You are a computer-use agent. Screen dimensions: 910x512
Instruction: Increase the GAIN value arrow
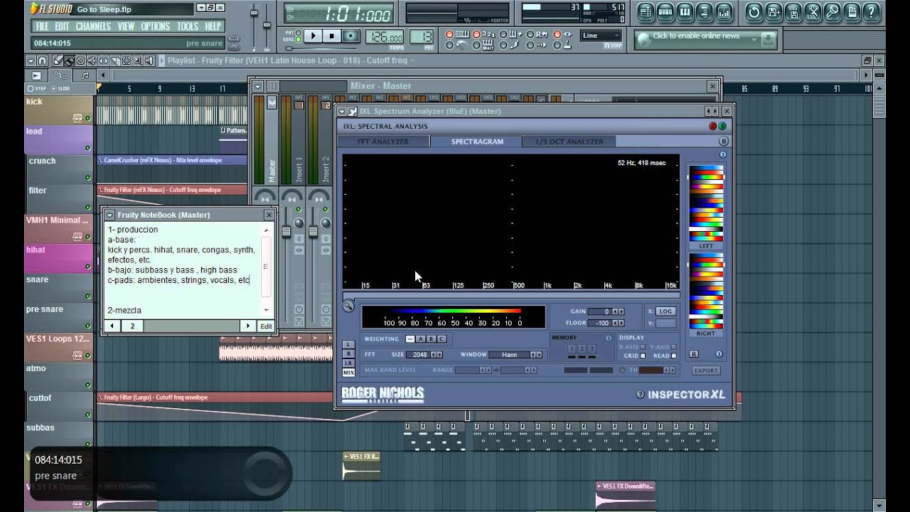pos(621,311)
